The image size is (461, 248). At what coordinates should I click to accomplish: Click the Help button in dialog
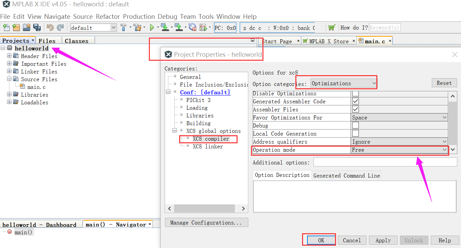point(445,240)
